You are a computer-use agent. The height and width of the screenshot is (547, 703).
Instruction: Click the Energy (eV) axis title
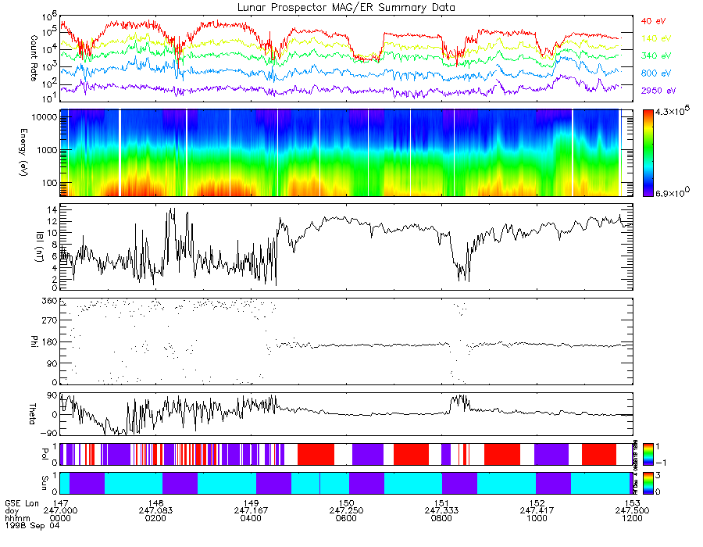pos(23,152)
